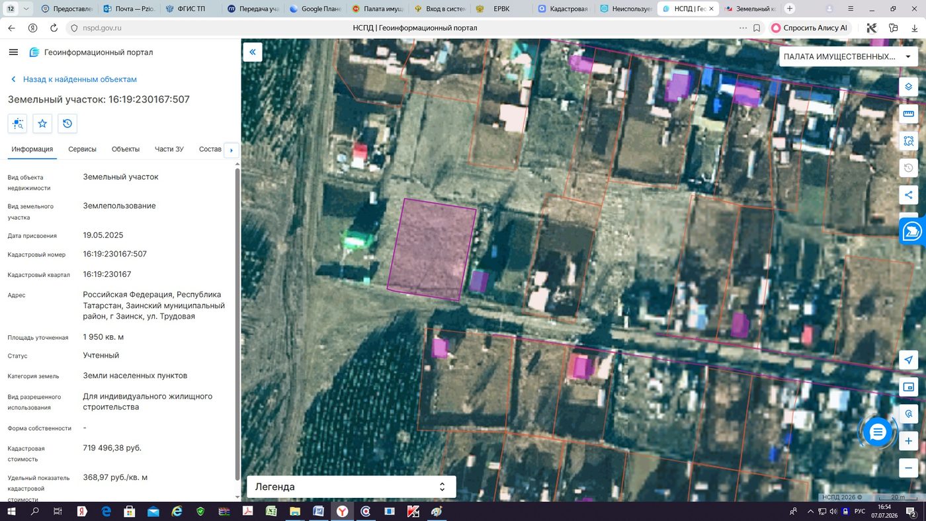Click Спросить Алису AI button
The width and height of the screenshot is (926, 521).
[809, 28]
